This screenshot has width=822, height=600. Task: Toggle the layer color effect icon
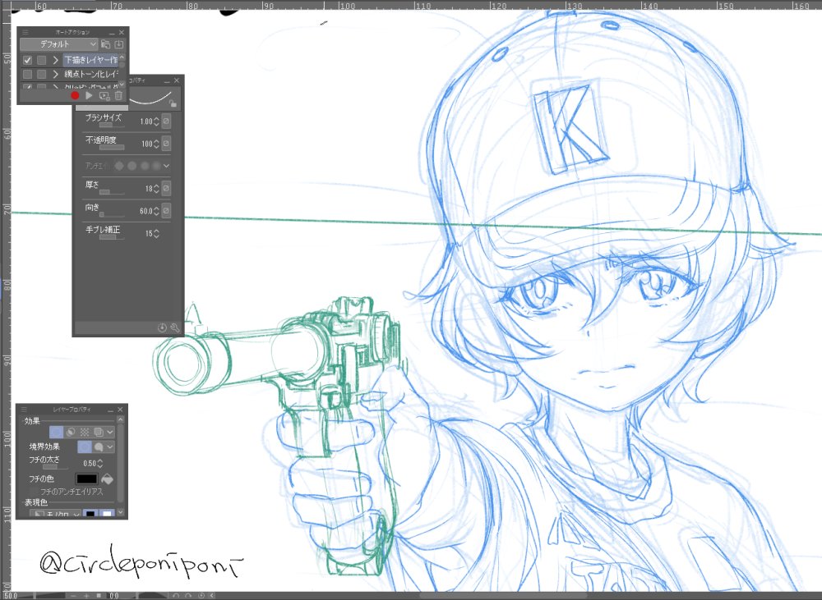coord(99,433)
